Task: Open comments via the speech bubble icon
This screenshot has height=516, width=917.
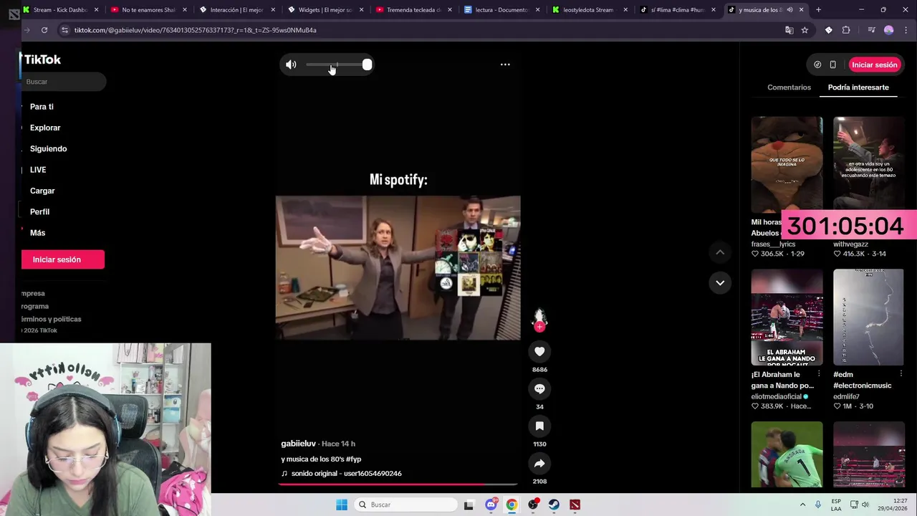Action: click(539, 388)
